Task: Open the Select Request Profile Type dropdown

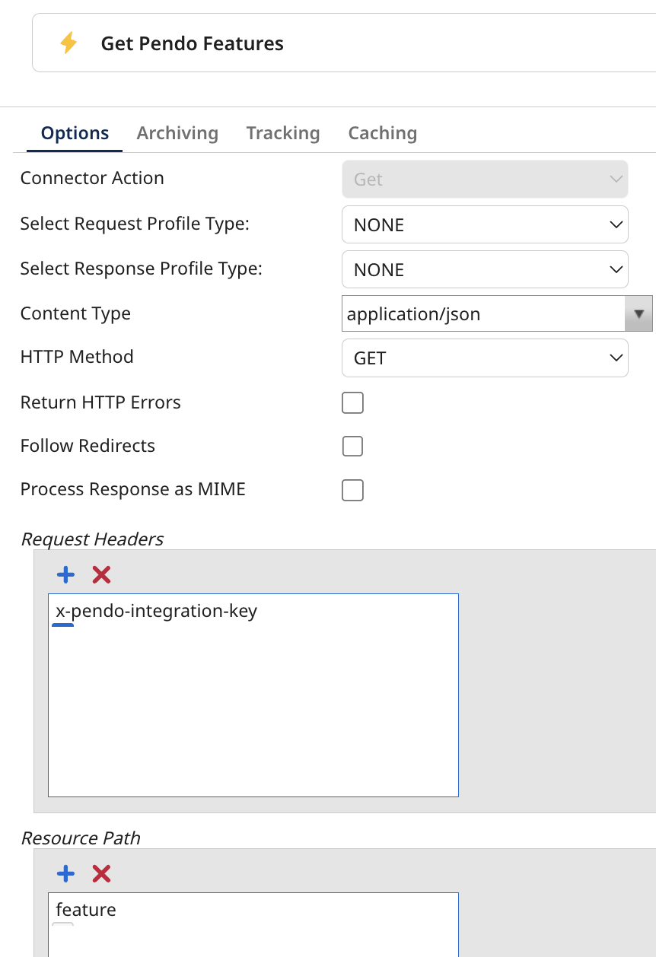Action: (485, 225)
